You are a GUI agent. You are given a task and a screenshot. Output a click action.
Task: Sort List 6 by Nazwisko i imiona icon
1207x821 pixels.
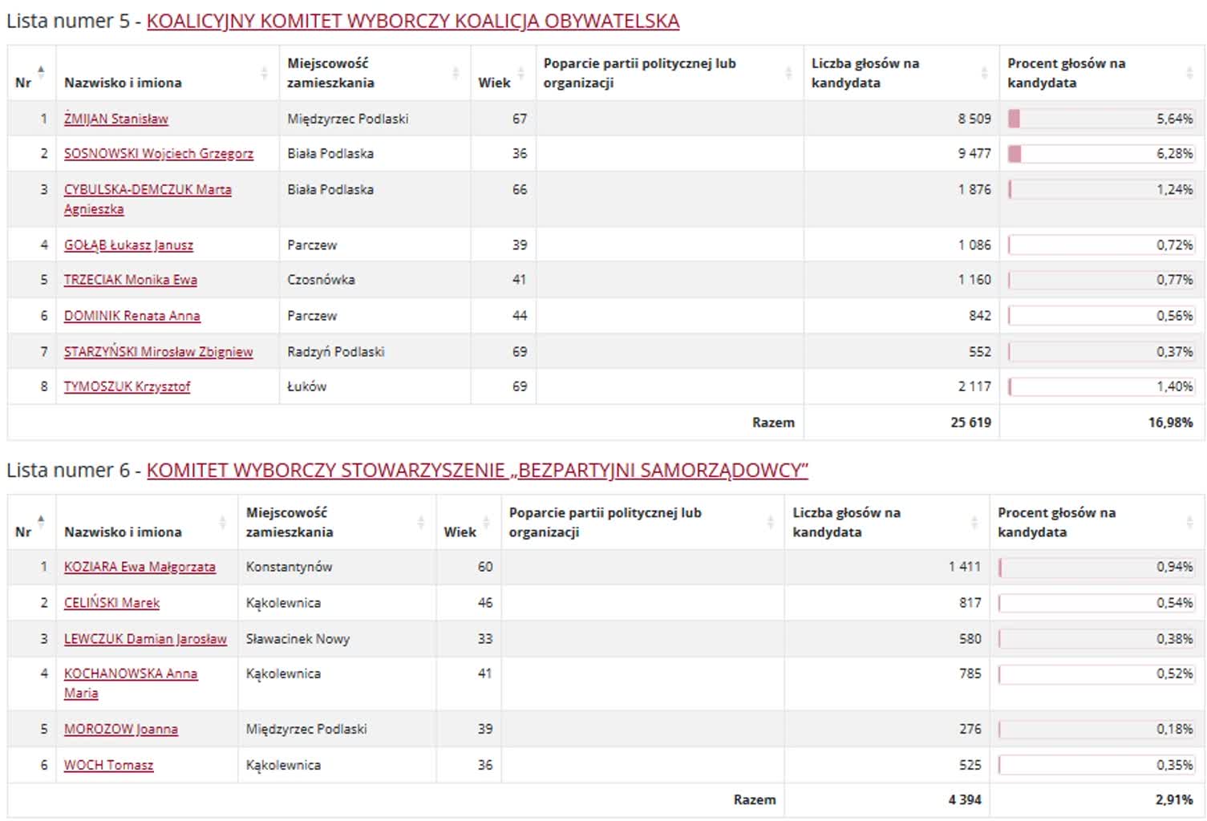pyautogui.click(x=222, y=523)
